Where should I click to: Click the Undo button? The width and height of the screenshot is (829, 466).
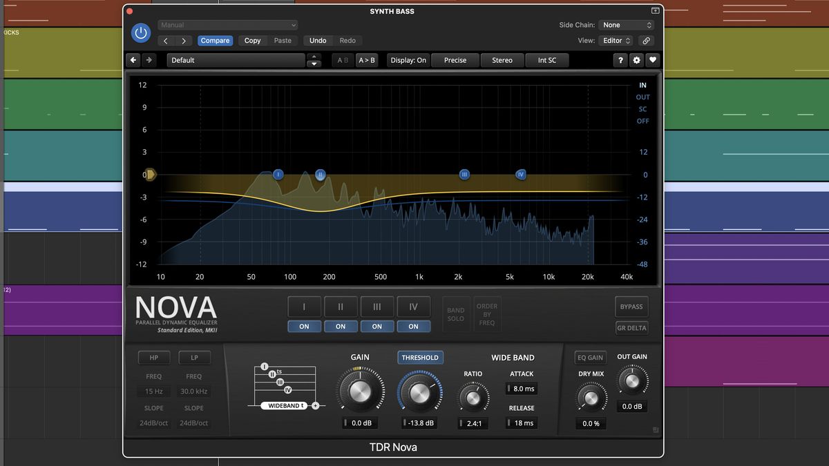(x=318, y=41)
